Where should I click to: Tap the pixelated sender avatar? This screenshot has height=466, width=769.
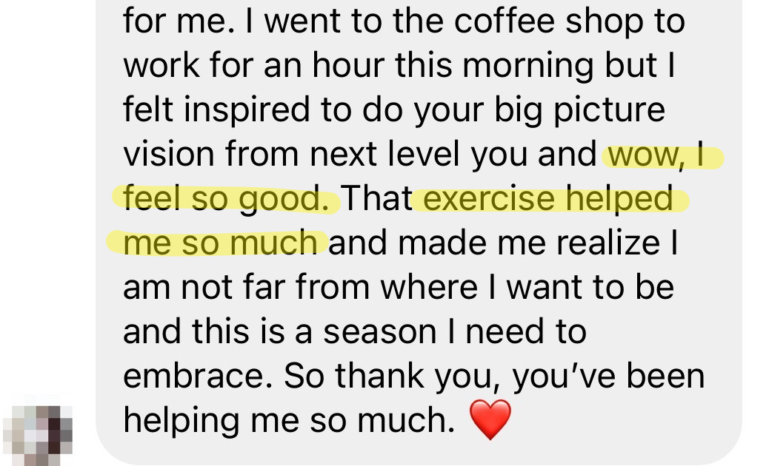[38, 430]
